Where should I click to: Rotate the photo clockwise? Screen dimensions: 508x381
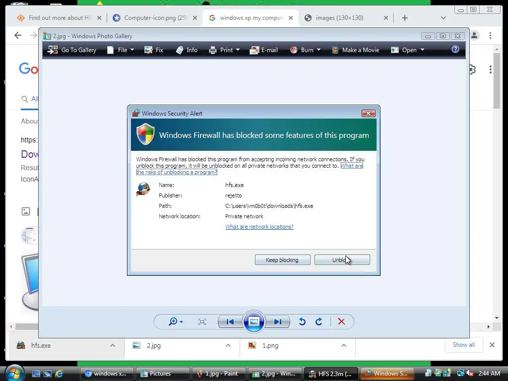pyautogui.click(x=319, y=321)
